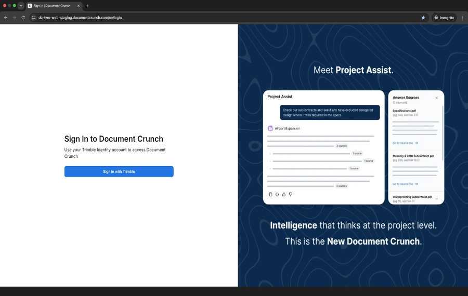Click the browser forward arrow

(x=15, y=18)
